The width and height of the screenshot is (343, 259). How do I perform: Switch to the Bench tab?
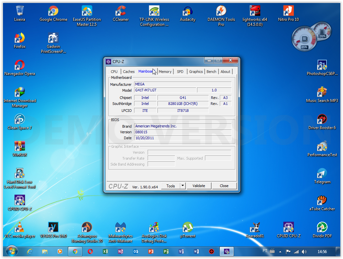211,72
